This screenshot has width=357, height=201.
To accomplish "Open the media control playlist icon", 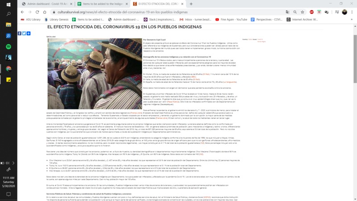I will tap(337, 12).
